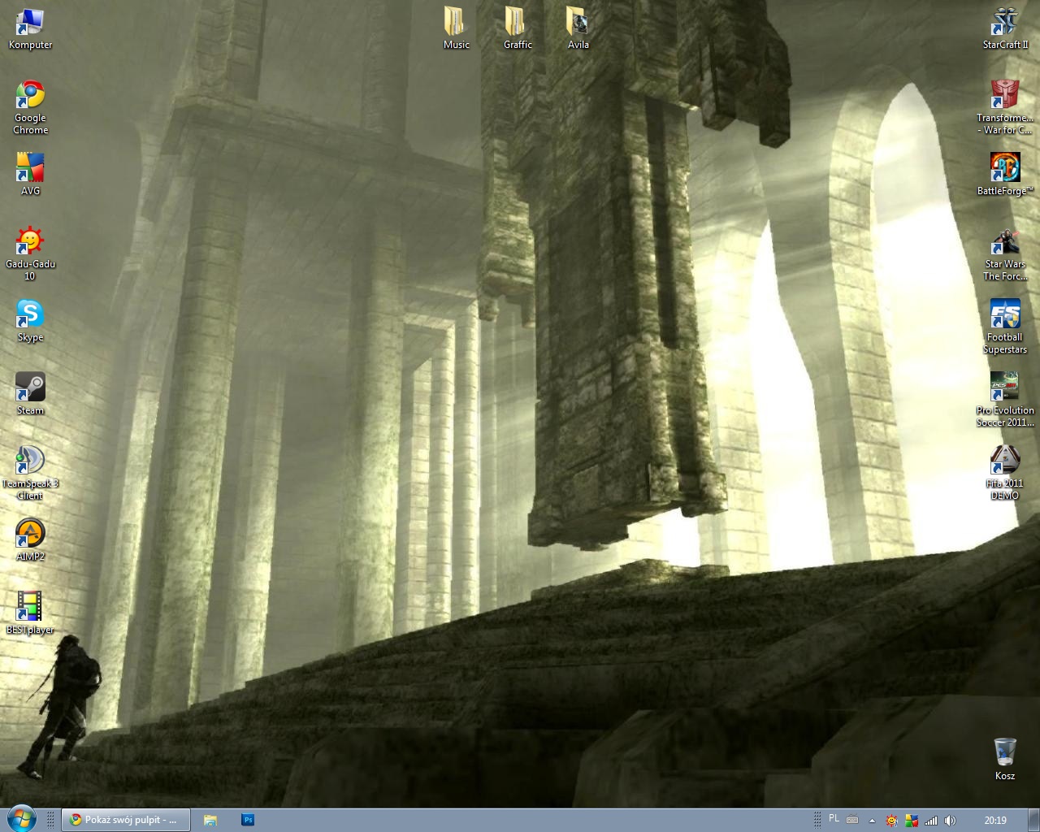Open the network signal tray icon
The height and width of the screenshot is (832, 1040).
pyautogui.click(x=931, y=821)
